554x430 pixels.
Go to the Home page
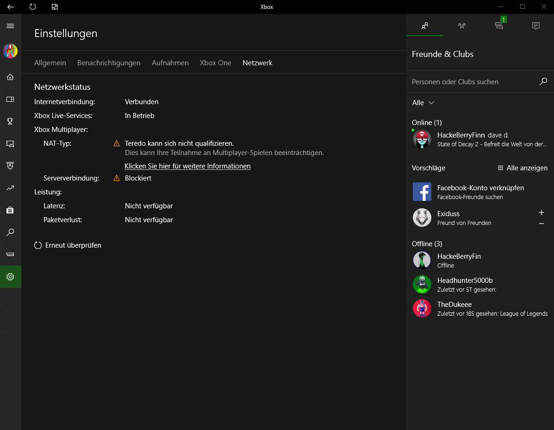[10, 77]
